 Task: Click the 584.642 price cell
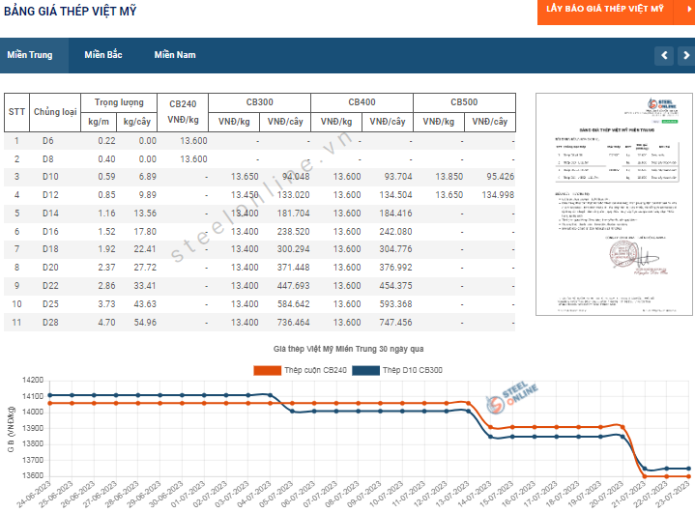click(294, 304)
